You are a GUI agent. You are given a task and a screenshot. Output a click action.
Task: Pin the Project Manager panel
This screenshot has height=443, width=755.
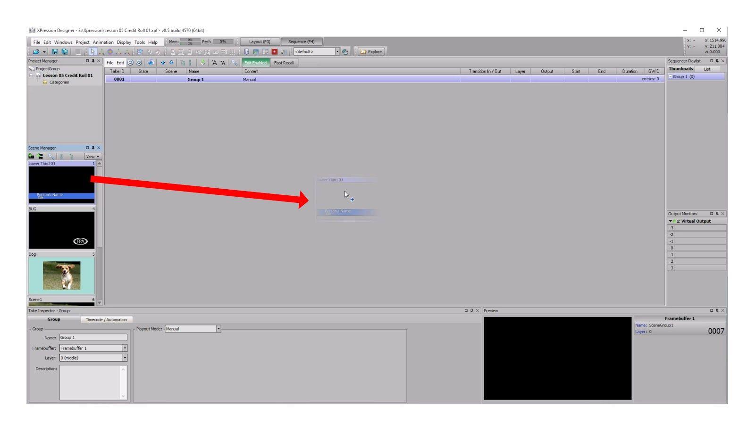point(93,61)
